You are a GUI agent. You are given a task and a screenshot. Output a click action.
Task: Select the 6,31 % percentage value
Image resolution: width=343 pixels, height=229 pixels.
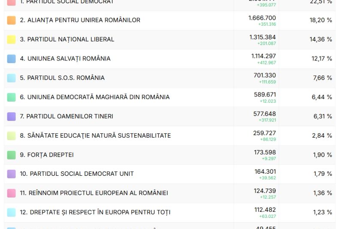[x=322, y=117]
